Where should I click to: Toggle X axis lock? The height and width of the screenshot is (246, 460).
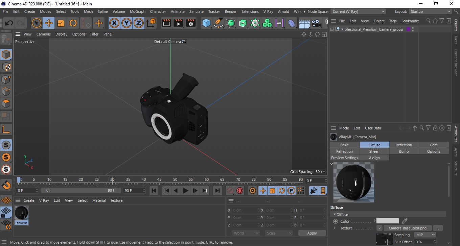coord(114,23)
